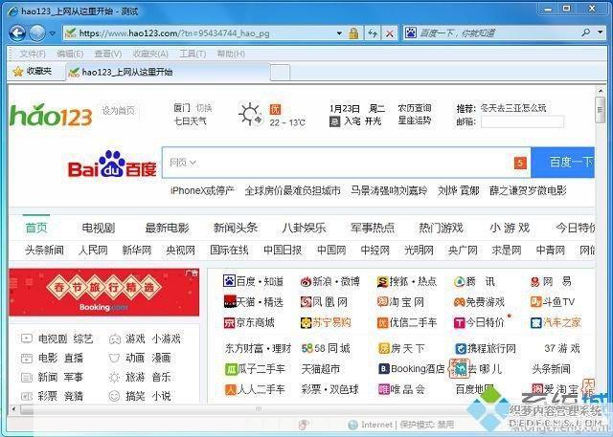Image resolution: width=613 pixels, height=437 pixels.
Task: Click the 收藏夹 favorites star button
Action: [32, 72]
